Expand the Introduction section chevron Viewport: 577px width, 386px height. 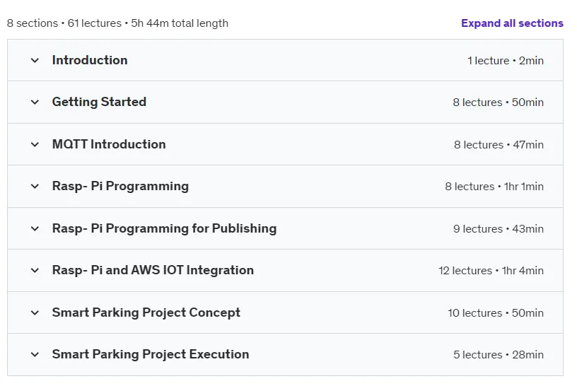coord(35,60)
